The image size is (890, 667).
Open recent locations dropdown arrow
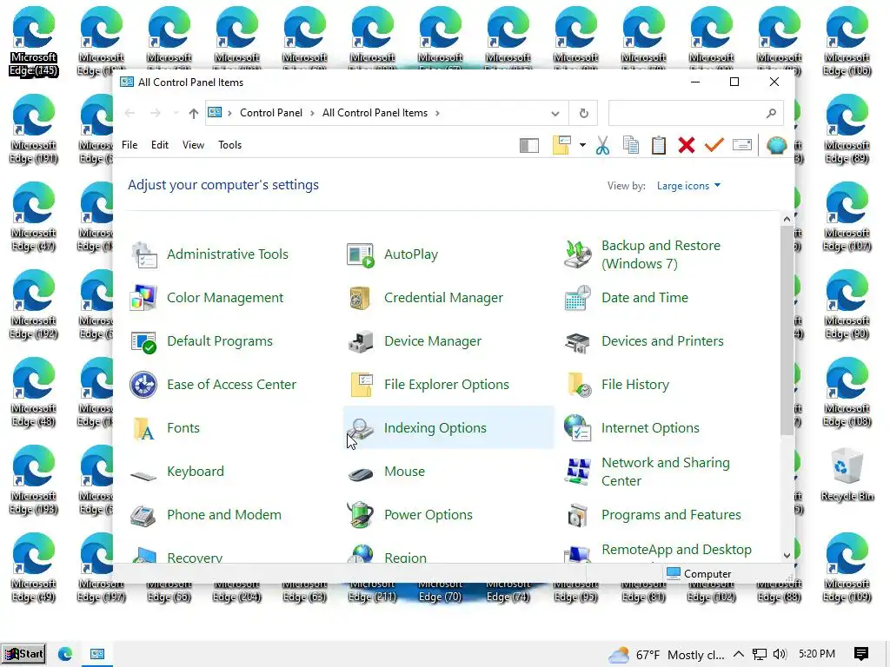tap(176, 113)
